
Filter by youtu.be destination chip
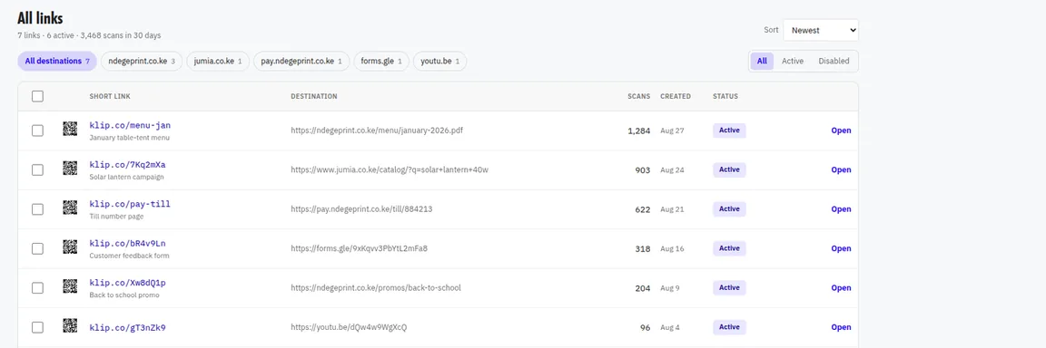tap(439, 62)
